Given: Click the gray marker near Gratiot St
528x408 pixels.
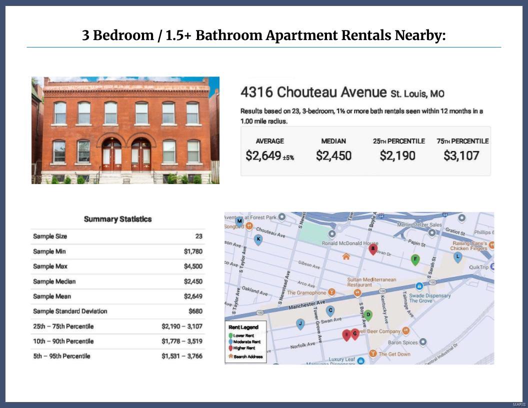Looking at the screenshot, I should click(461, 218).
